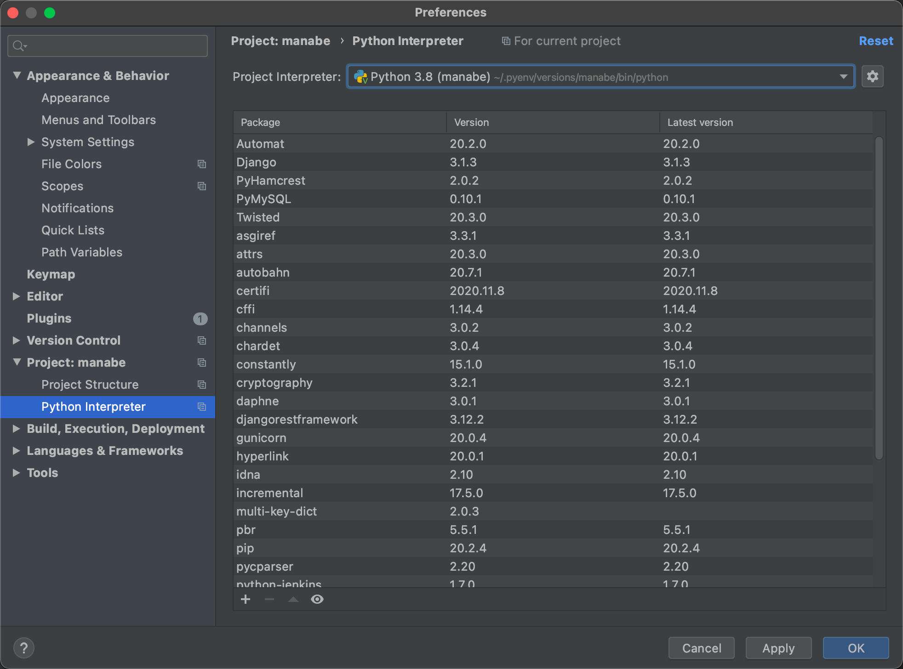The height and width of the screenshot is (669, 903).
Task: Click the Plugins update badge
Action: point(200,318)
